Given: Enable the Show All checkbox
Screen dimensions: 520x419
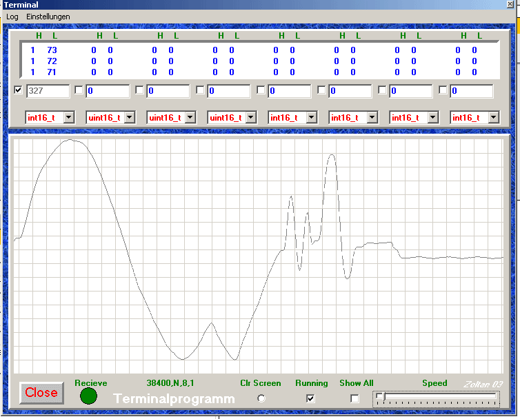Looking at the screenshot, I should pyautogui.click(x=354, y=398).
